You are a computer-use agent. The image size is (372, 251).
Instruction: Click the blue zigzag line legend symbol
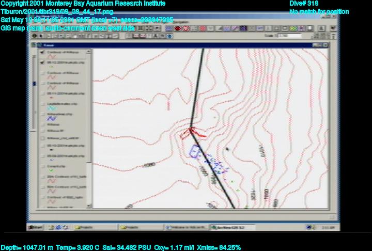pos(51,118)
